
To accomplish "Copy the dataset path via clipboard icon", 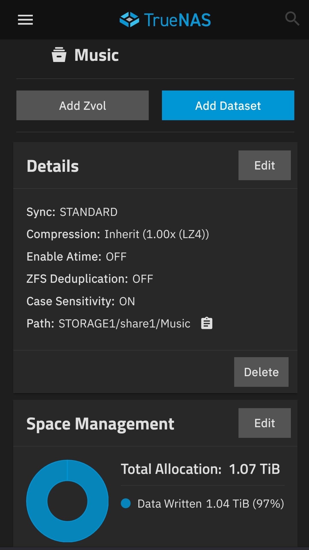I will (x=207, y=323).
